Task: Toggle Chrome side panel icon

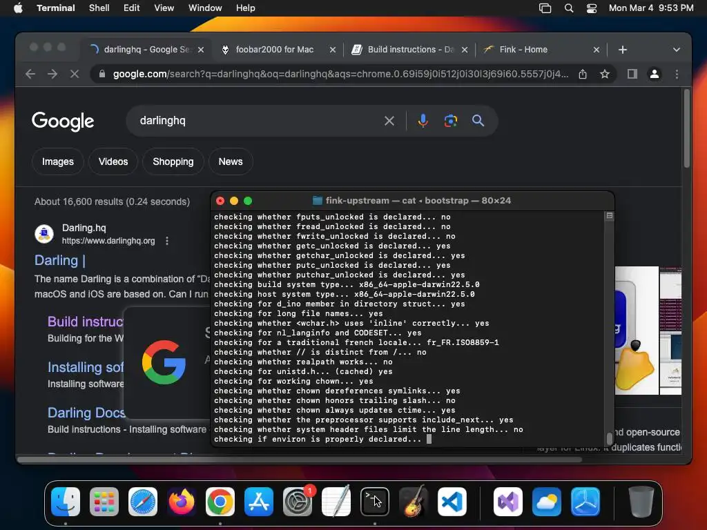Action: [x=632, y=74]
